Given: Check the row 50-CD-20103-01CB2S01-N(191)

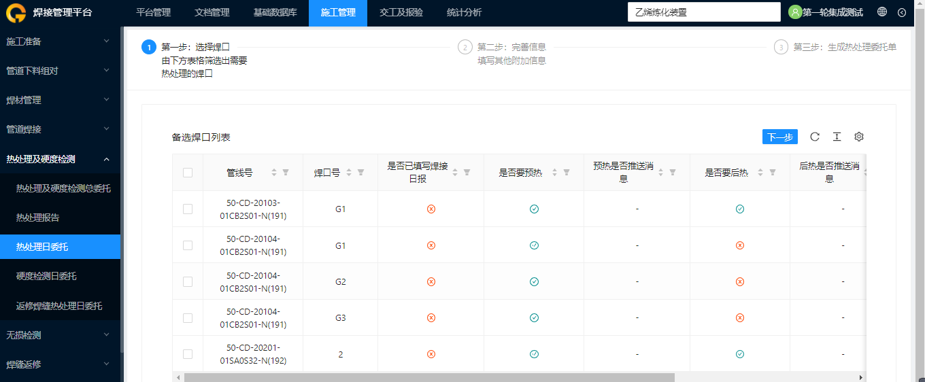Looking at the screenshot, I should (188, 209).
